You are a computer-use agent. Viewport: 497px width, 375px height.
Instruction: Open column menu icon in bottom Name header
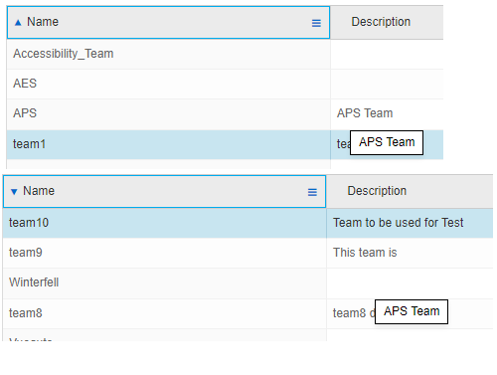coord(312,192)
